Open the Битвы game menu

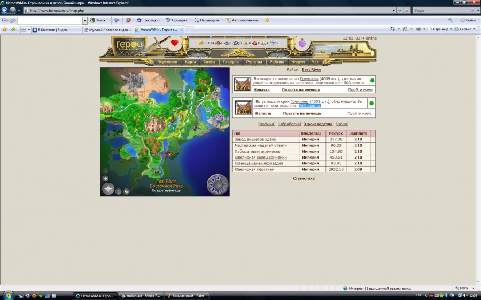[x=209, y=62]
